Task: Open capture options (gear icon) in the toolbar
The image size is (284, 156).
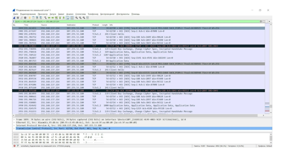Action: (x=25, y=18)
